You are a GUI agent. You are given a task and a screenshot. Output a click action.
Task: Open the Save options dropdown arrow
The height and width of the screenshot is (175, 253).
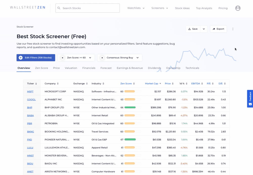tap(204, 29)
